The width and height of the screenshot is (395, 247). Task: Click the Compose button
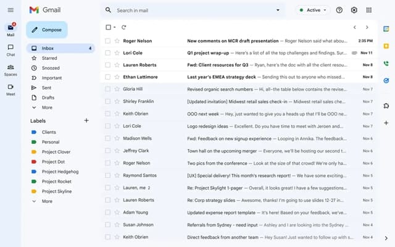pos(47,30)
